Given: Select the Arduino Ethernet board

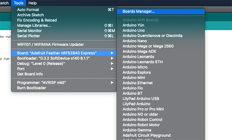Looking at the screenshot, I should (161, 83).
